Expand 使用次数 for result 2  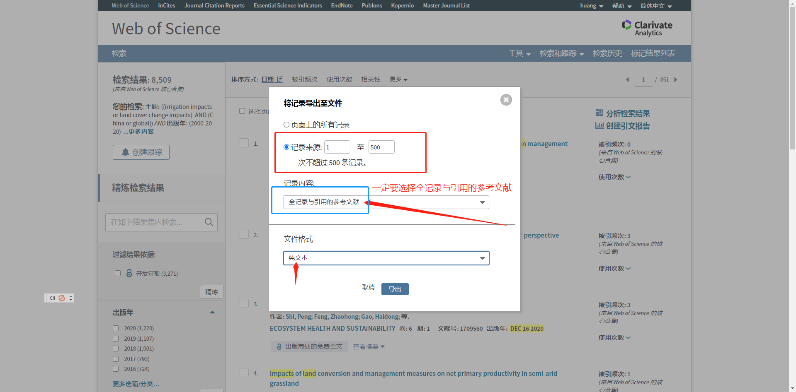pyautogui.click(x=614, y=269)
